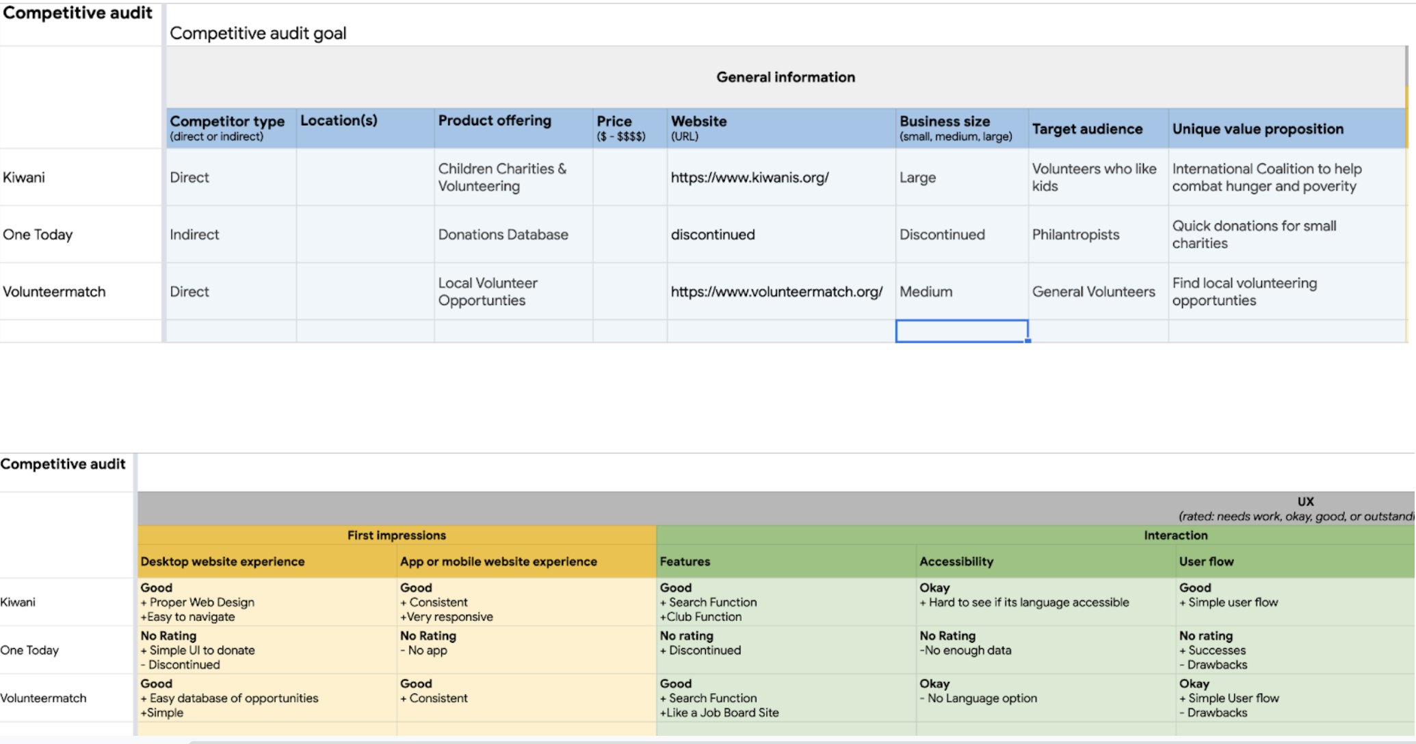Click the Interaction section header

coord(1175,535)
